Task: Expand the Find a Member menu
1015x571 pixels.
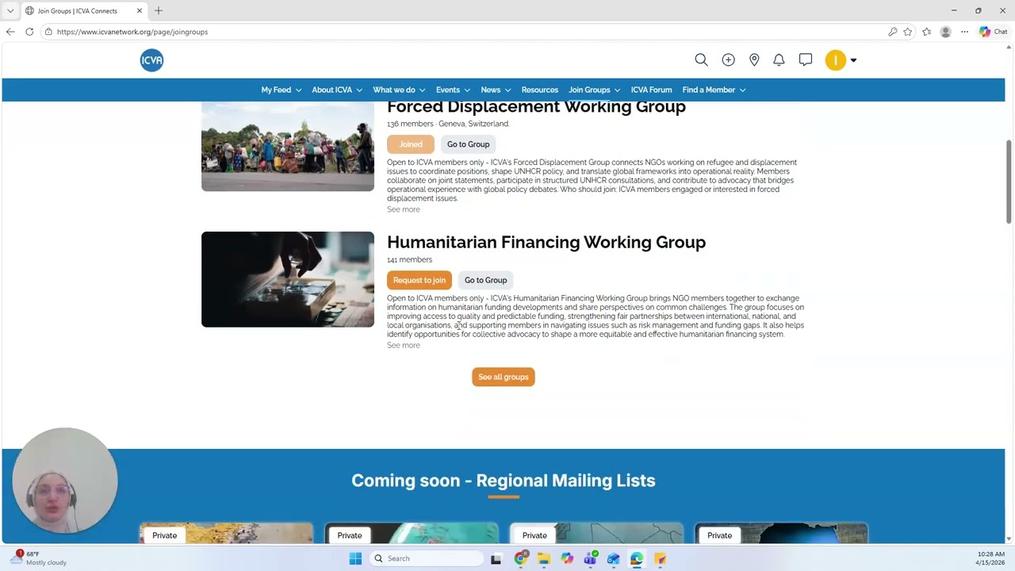Action: (x=714, y=90)
